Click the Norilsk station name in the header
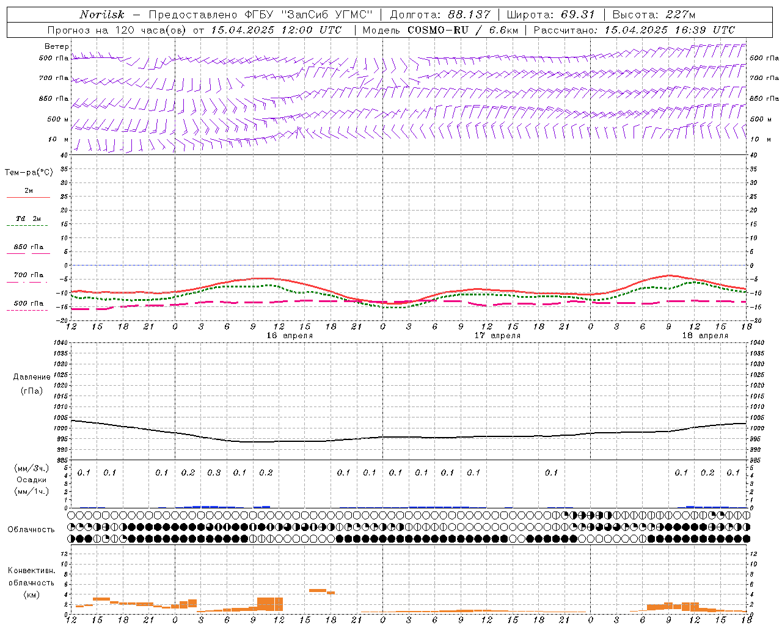The image size is (782, 625). tap(102, 15)
